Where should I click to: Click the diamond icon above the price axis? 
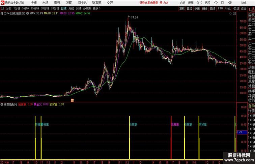230,13
